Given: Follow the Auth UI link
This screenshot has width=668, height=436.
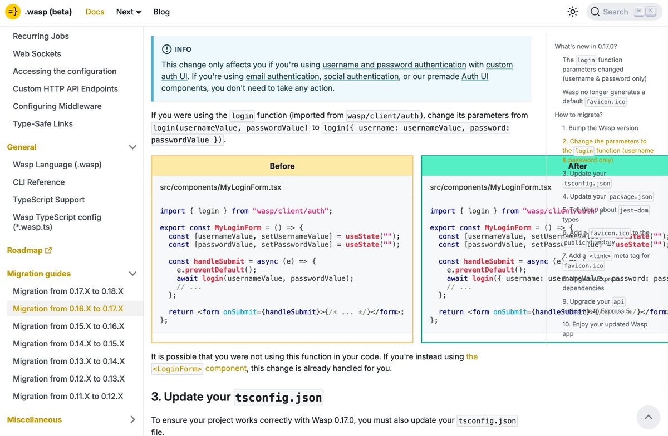Looking at the screenshot, I should click(475, 76).
